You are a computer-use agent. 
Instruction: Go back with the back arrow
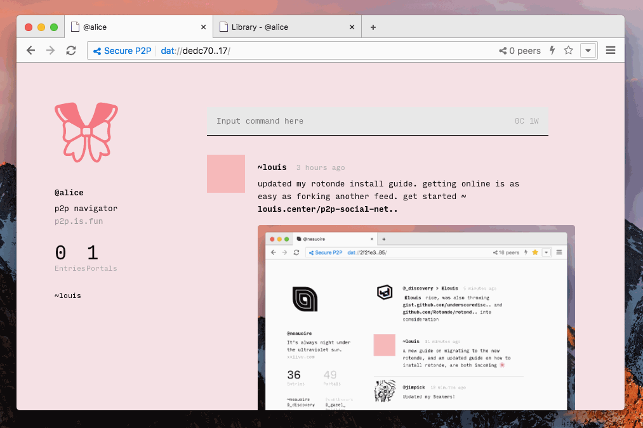pos(30,50)
